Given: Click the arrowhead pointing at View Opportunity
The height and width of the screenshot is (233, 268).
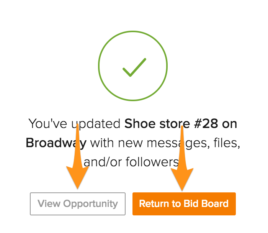Looking at the screenshot, I should 78,179.
